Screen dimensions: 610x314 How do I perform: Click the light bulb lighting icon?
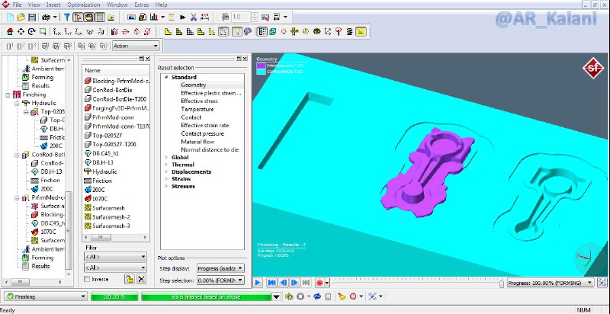pos(237,32)
